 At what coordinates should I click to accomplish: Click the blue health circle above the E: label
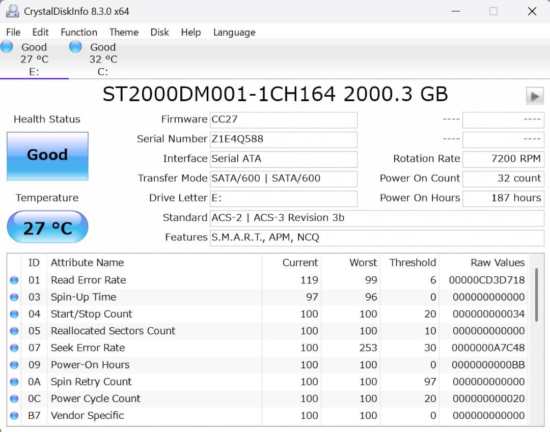pyautogui.click(x=7, y=46)
